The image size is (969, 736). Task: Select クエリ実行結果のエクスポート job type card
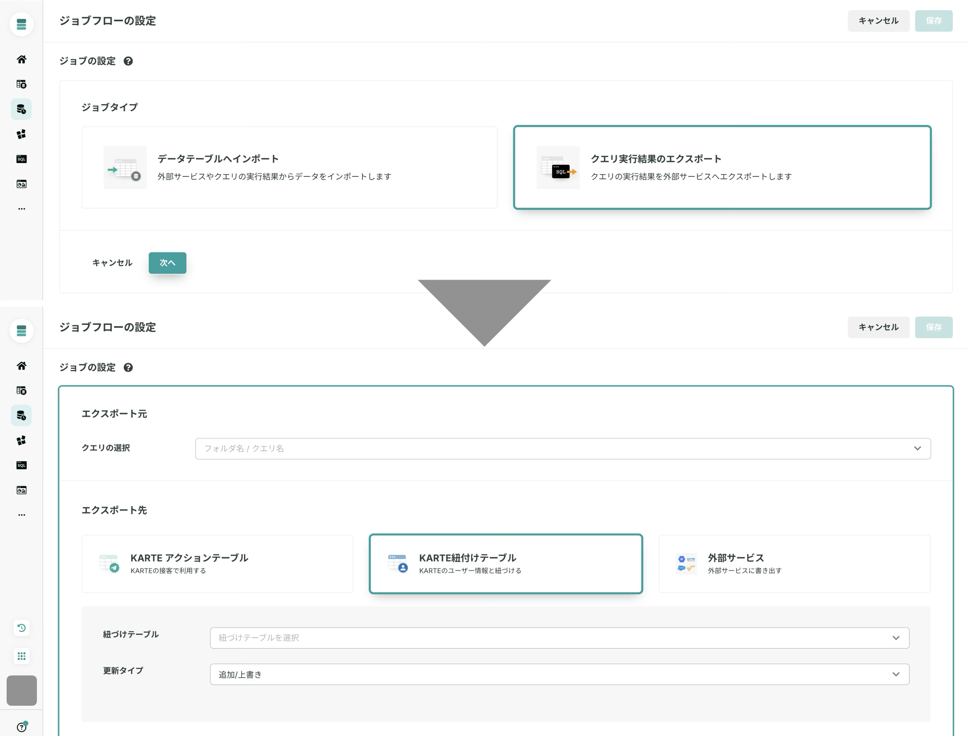(722, 167)
